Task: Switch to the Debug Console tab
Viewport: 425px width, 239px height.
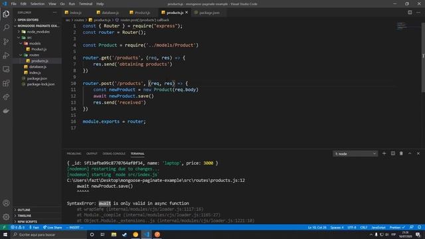Action: (114, 153)
